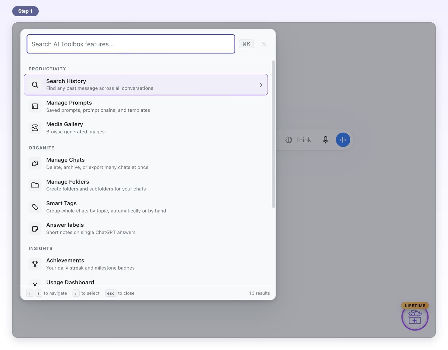Open the Media Gallery feature
448x350 pixels.
tap(146, 128)
